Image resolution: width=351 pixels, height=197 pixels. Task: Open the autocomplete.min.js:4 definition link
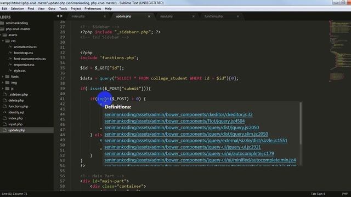200,160
